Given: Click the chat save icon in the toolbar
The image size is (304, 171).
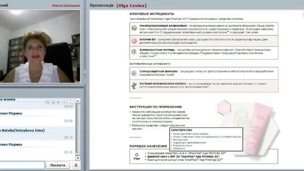Looking at the screenshot, I should [x=47, y=102].
